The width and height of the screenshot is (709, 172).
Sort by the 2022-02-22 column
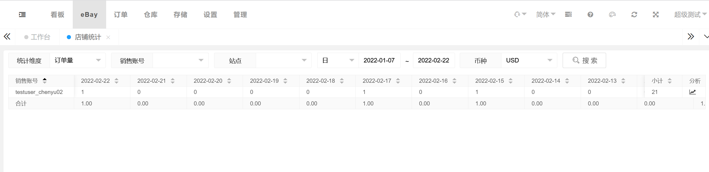[116, 81]
